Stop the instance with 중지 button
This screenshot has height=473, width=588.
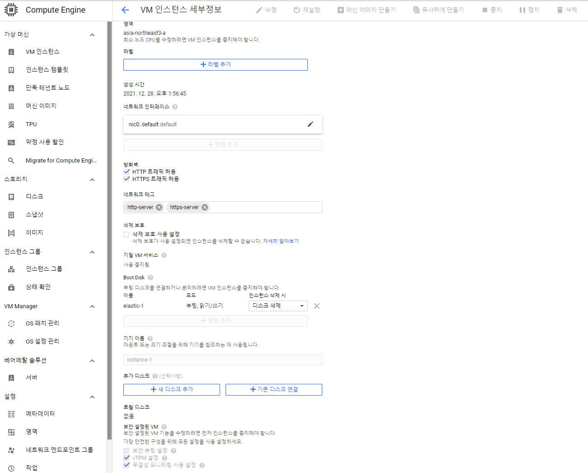(x=492, y=10)
